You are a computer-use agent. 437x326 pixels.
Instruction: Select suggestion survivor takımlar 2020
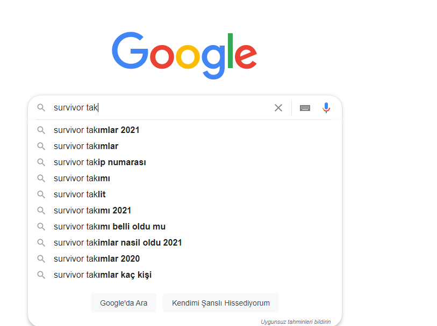coord(184,259)
